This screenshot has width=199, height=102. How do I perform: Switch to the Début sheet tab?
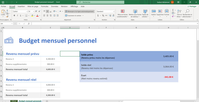click(x=14, y=101)
